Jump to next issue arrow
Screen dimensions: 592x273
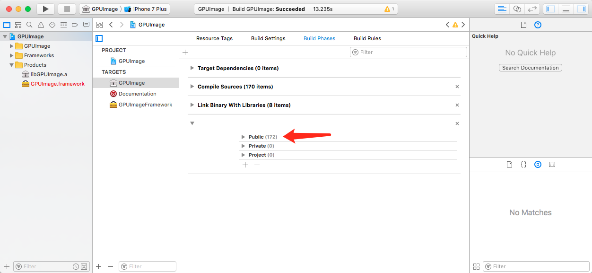(463, 25)
